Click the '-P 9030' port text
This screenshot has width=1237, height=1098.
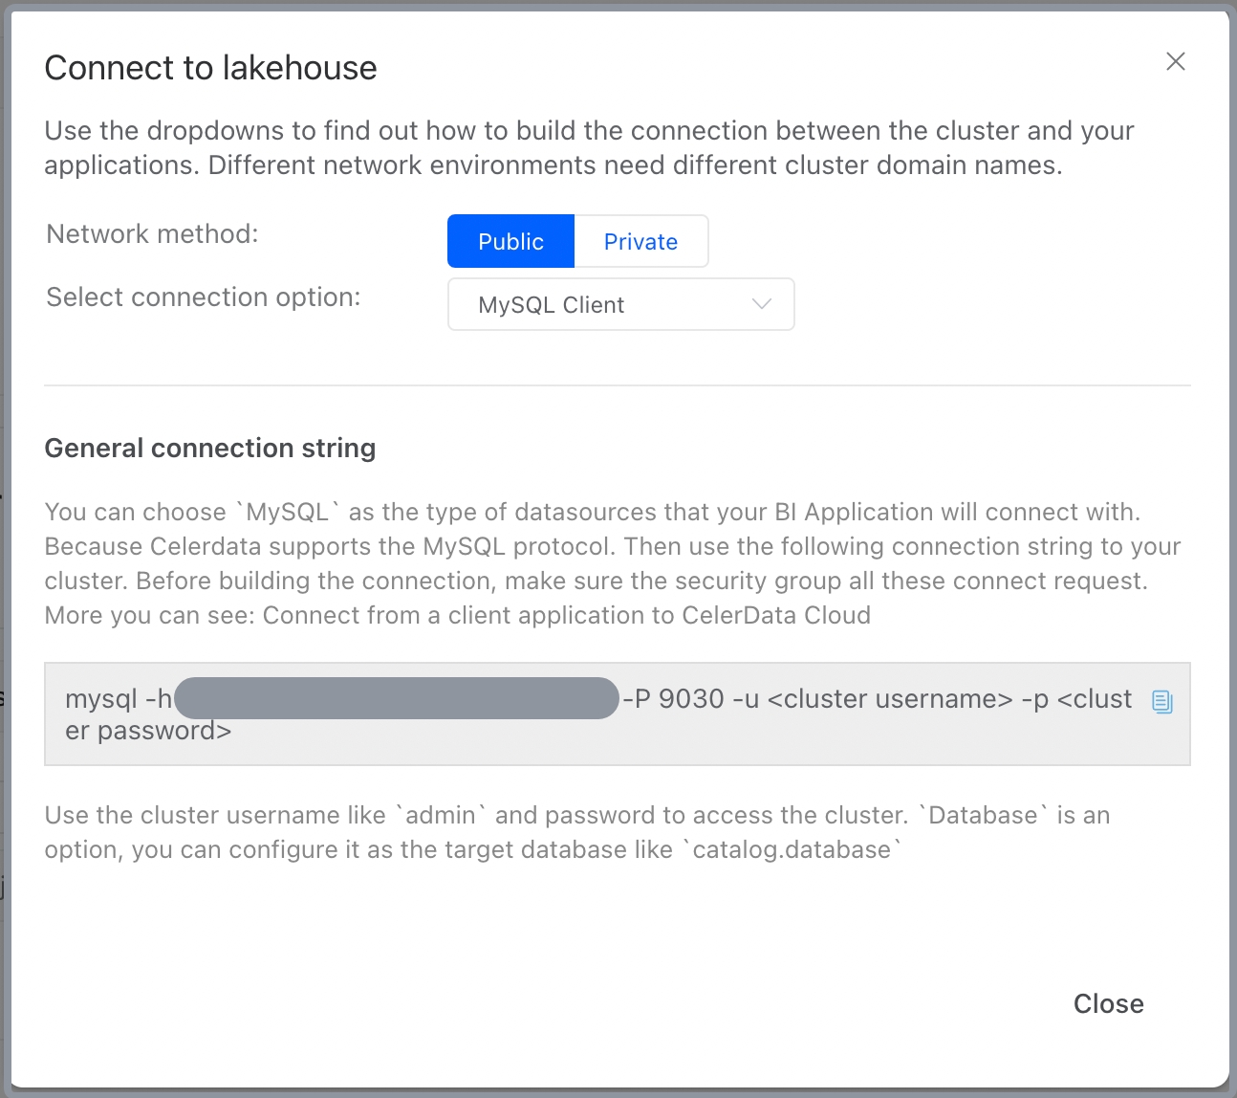click(x=674, y=699)
